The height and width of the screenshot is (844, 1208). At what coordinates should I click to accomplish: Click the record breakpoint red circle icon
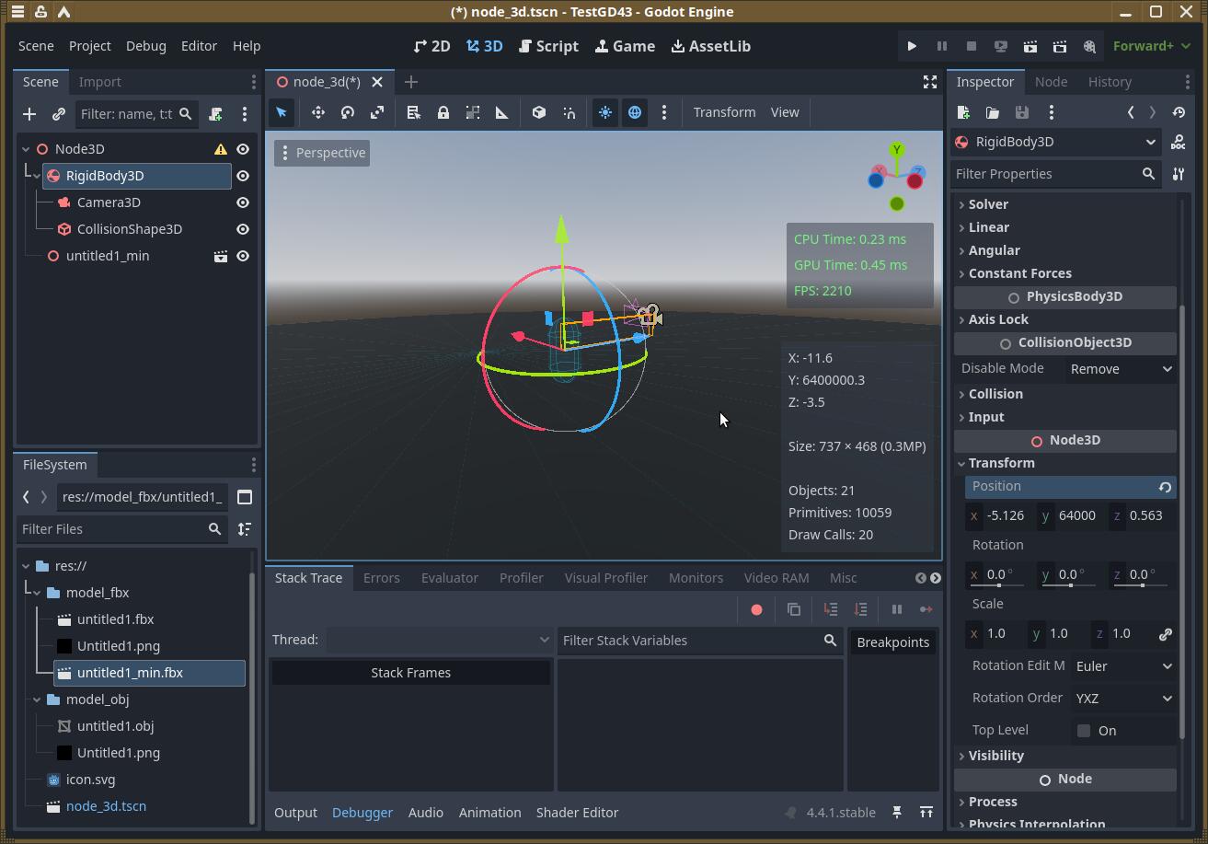(x=756, y=609)
